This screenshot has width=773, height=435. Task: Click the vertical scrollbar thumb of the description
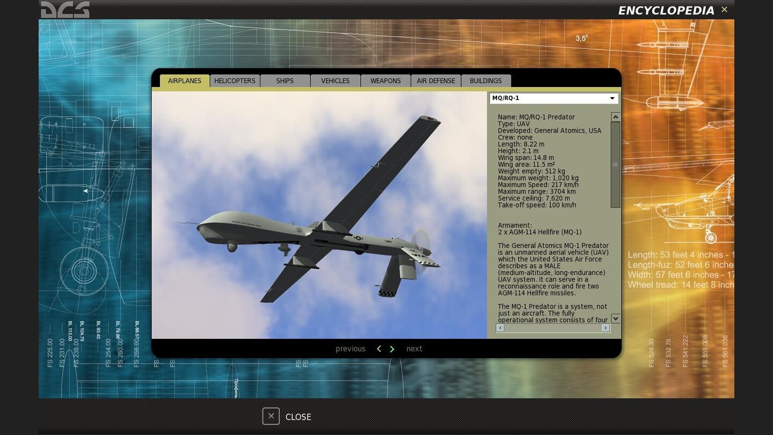(x=616, y=165)
